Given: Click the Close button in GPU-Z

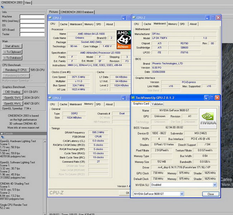Looking at the screenshot, I should tap(210, 194).
